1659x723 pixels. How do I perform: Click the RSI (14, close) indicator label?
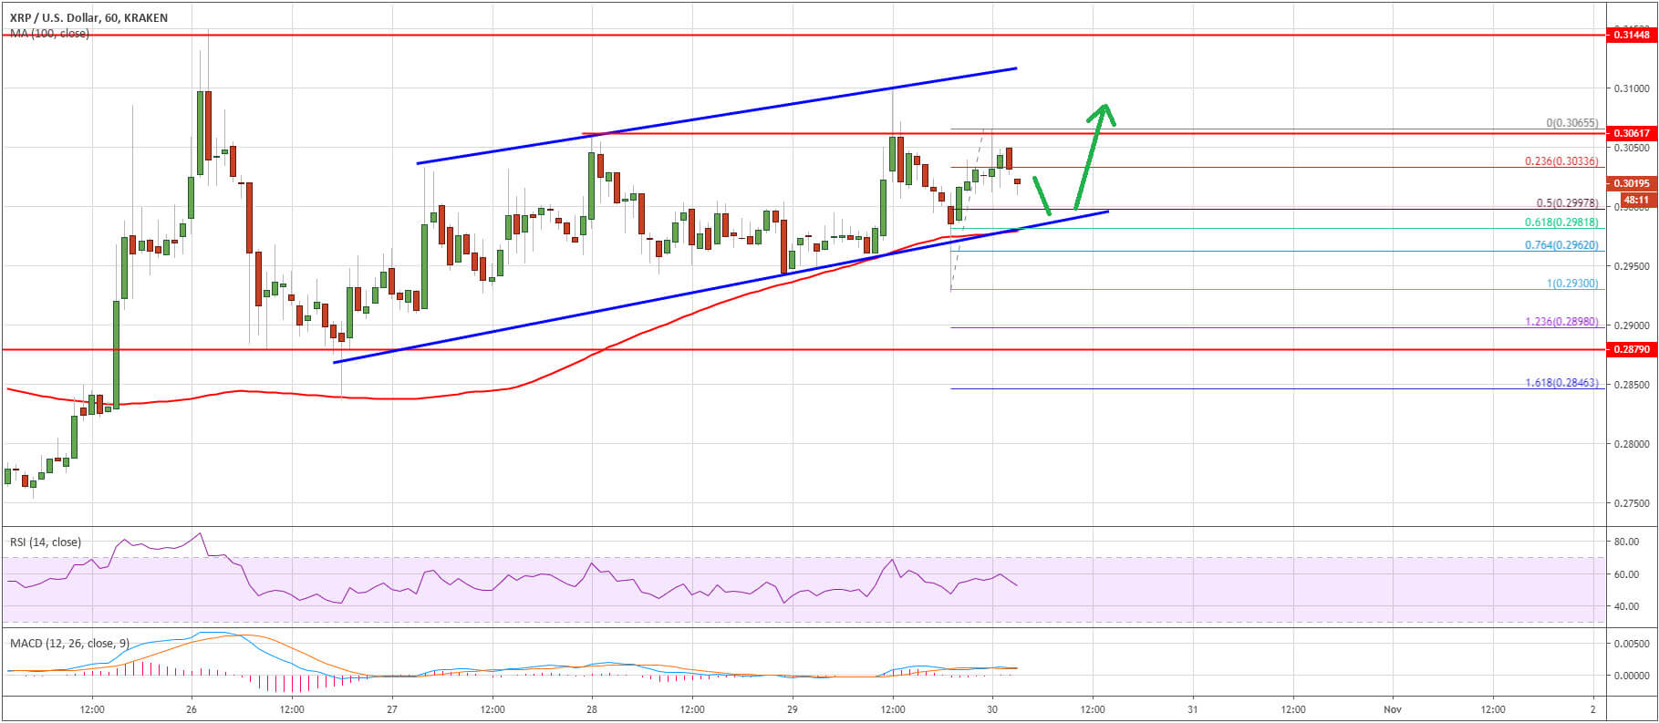(46, 542)
